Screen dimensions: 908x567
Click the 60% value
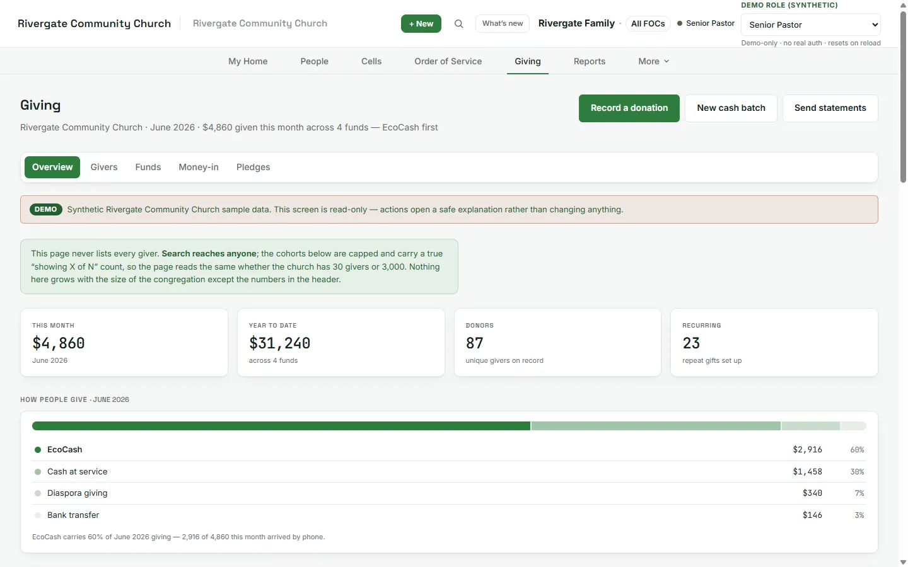(x=857, y=450)
